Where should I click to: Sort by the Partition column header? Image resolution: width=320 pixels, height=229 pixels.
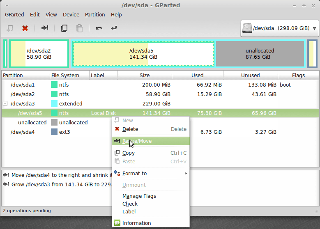point(26,75)
